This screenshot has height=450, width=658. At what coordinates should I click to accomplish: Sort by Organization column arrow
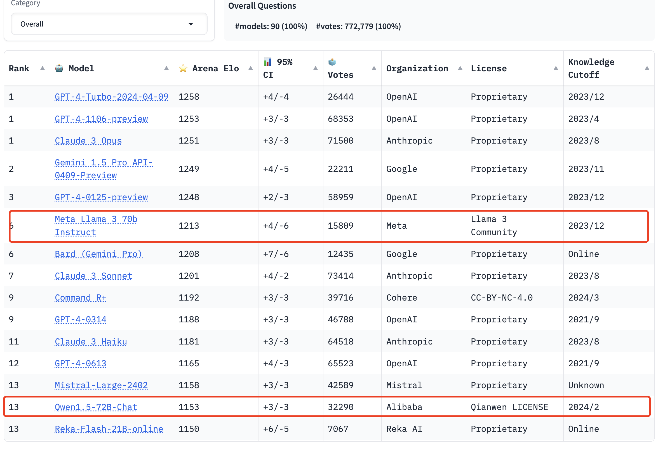460,68
